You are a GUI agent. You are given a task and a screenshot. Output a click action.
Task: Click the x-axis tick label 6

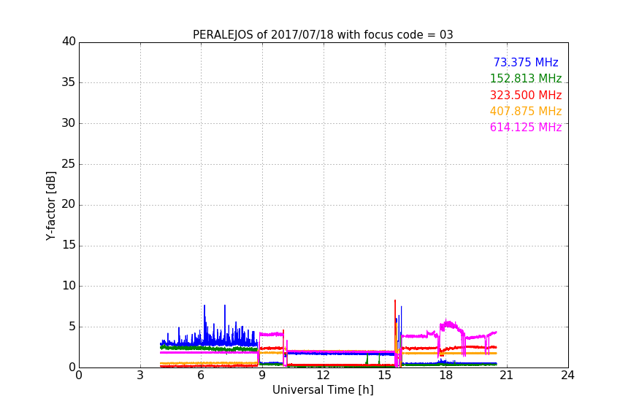coord(202,376)
